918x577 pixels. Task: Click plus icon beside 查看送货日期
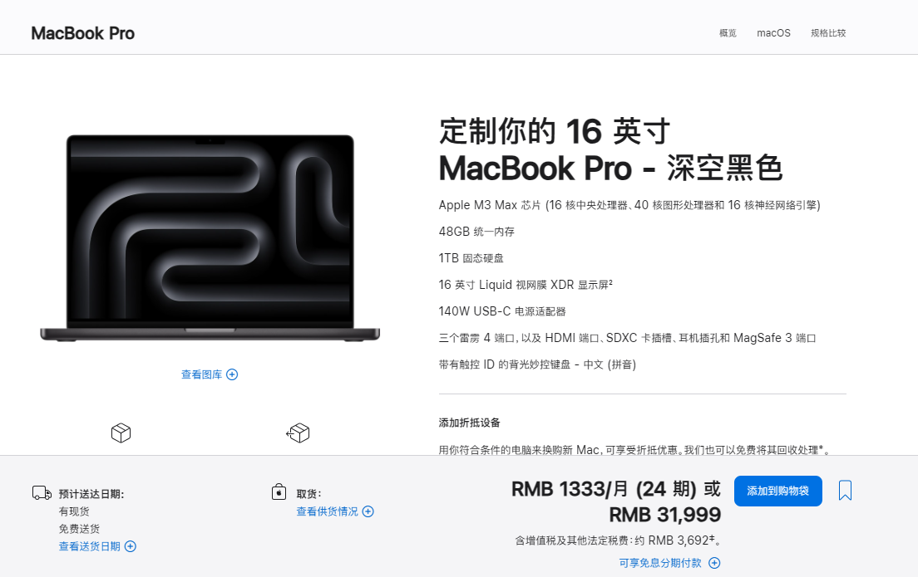pyautogui.click(x=131, y=546)
